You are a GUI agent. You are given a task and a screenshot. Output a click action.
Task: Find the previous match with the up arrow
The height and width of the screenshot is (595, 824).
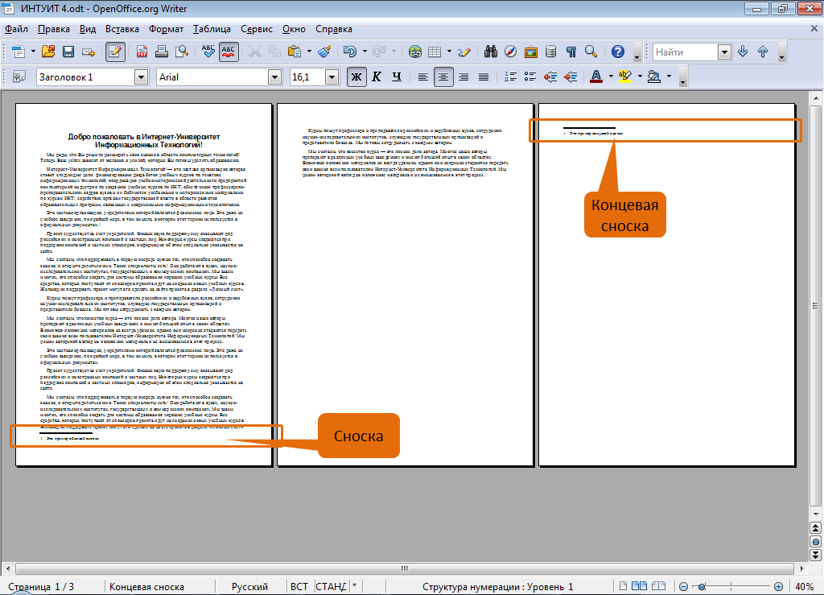point(763,52)
